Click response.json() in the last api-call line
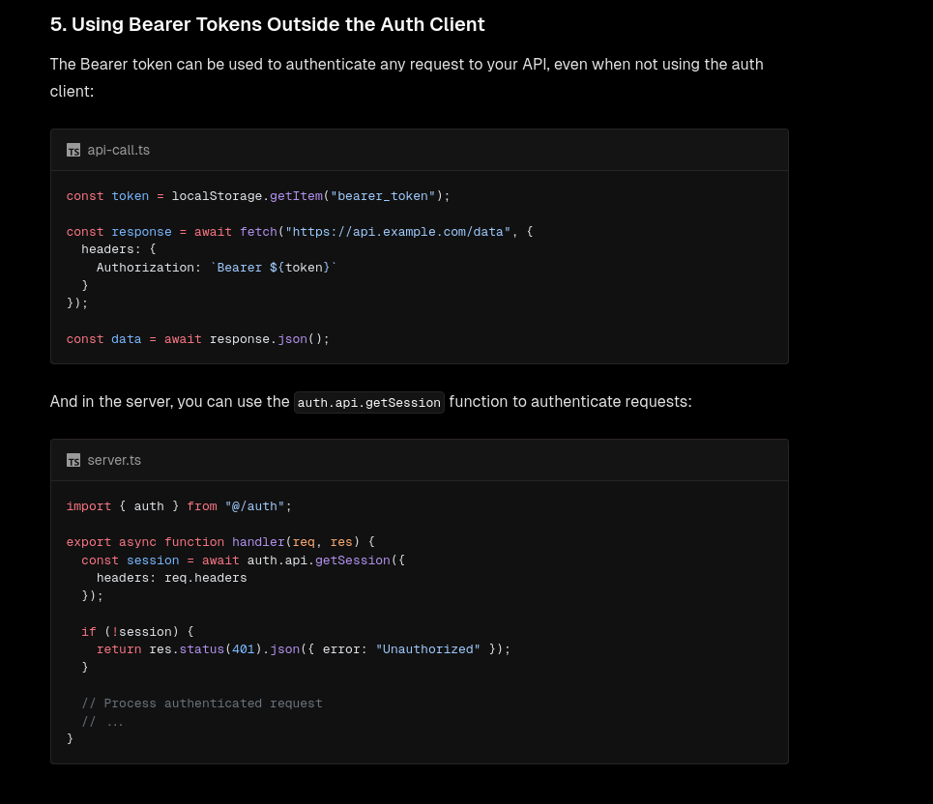The height and width of the screenshot is (804, 933). (269, 339)
